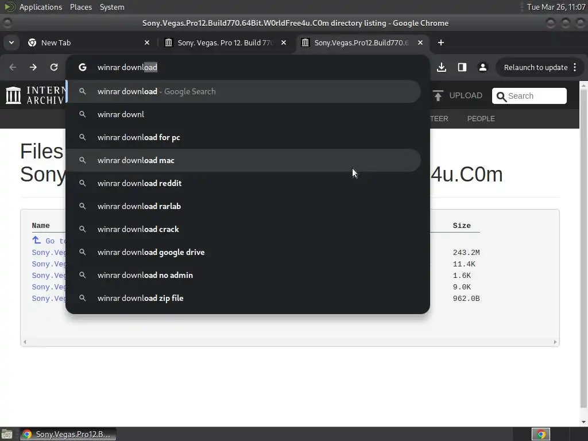
Task: Close the active Sony.Vegas.Pro12.Build770 tab
Action: pos(420,42)
